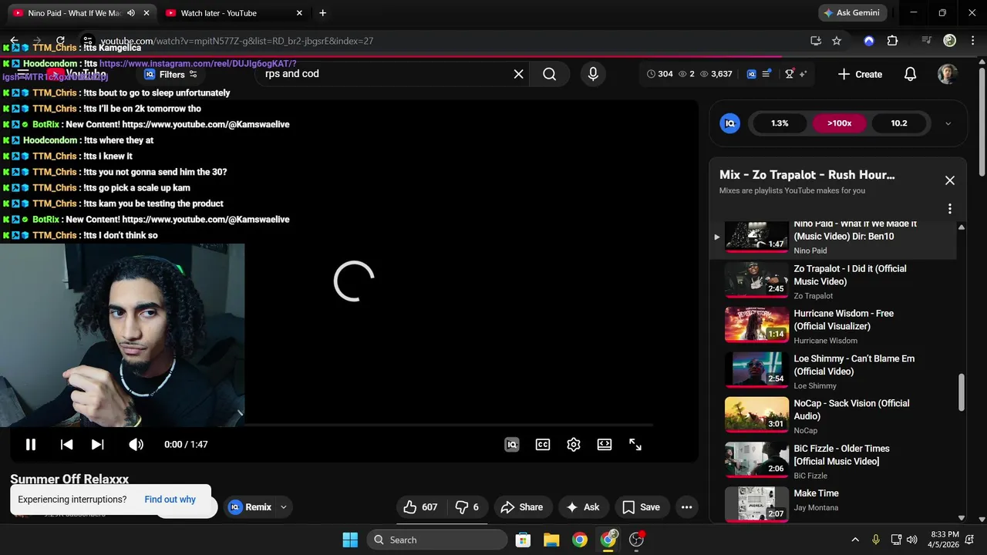Click the round vidIQ logo in score panel
Image resolution: width=987 pixels, height=555 pixels.
pyautogui.click(x=729, y=123)
